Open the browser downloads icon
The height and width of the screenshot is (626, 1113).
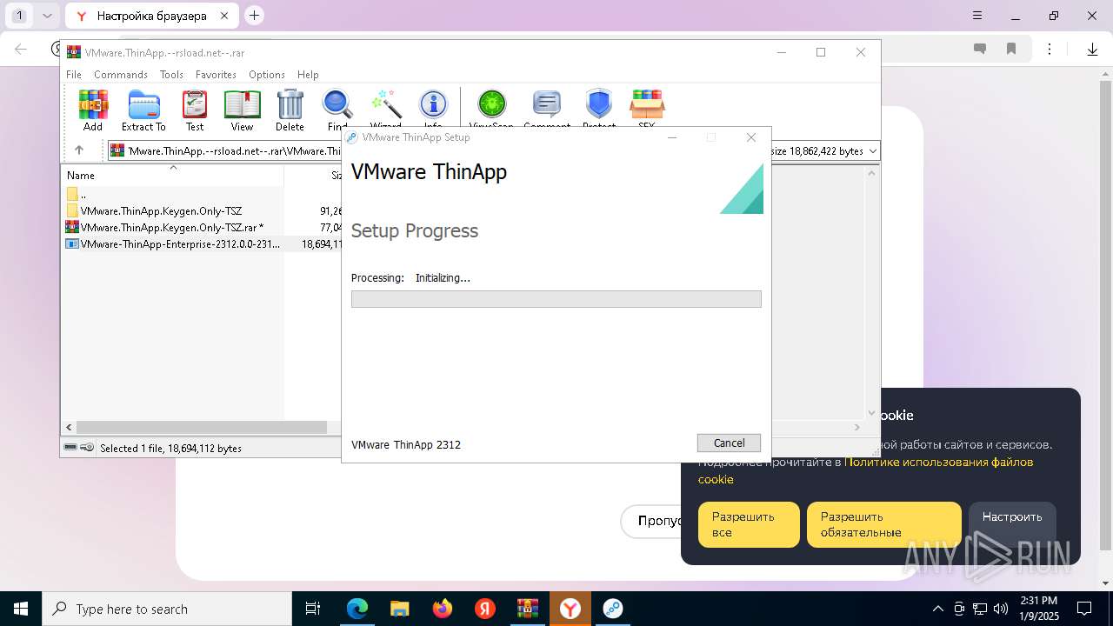click(1092, 50)
